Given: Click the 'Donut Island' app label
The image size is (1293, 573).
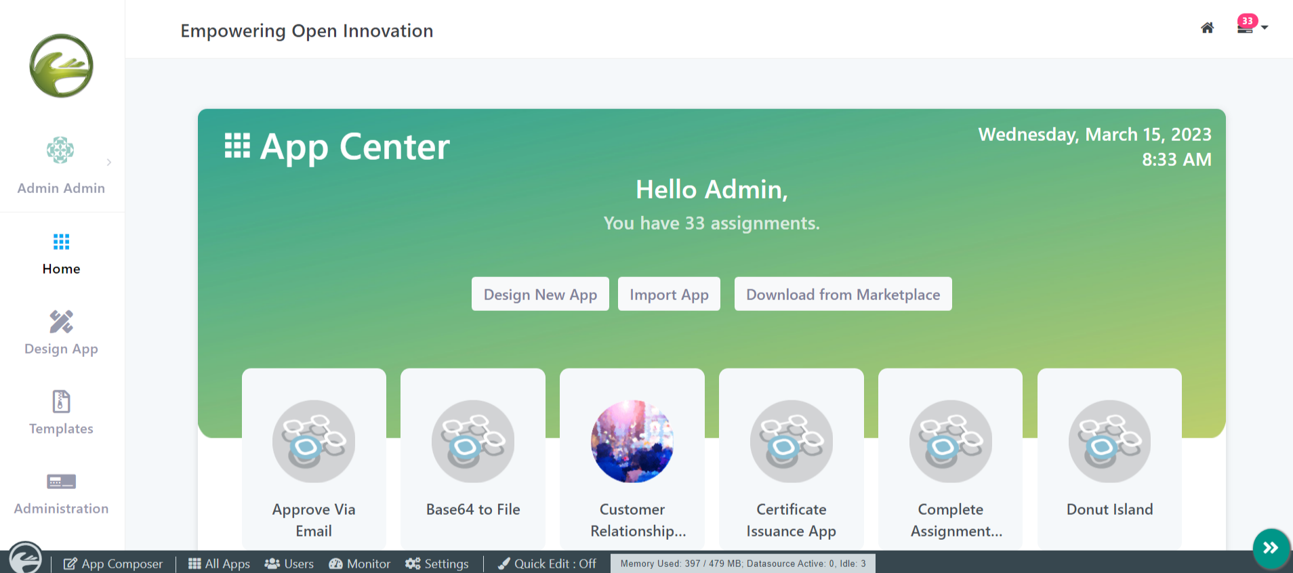Looking at the screenshot, I should click(x=1110, y=509).
